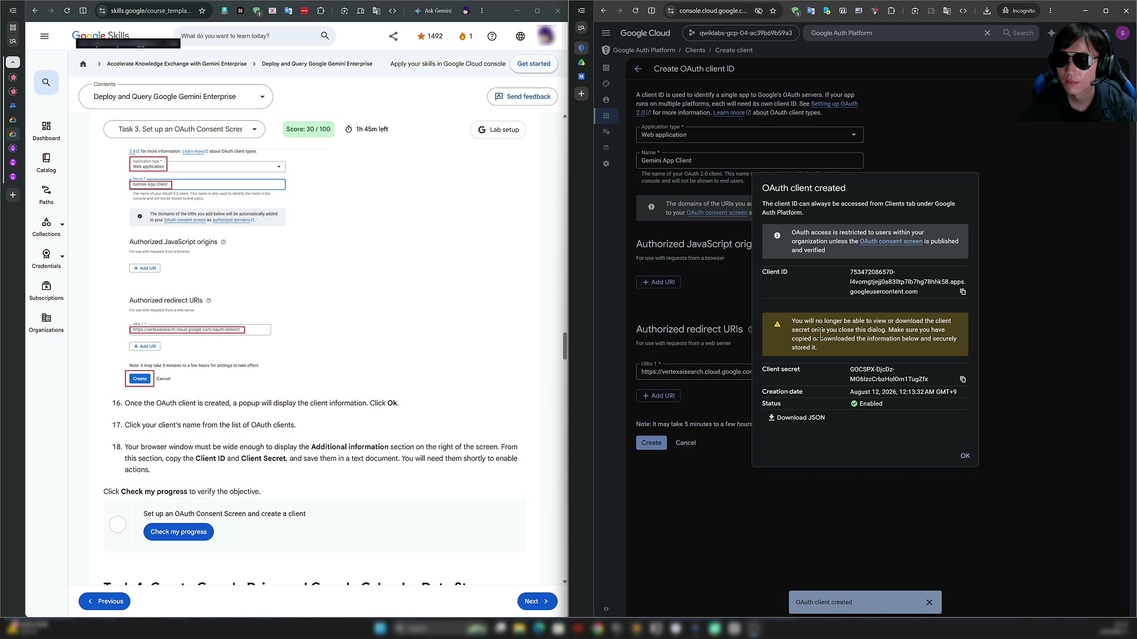Open the 'S' account avatar in Cloud console
Image resolution: width=1137 pixels, height=639 pixels.
coord(1122,33)
